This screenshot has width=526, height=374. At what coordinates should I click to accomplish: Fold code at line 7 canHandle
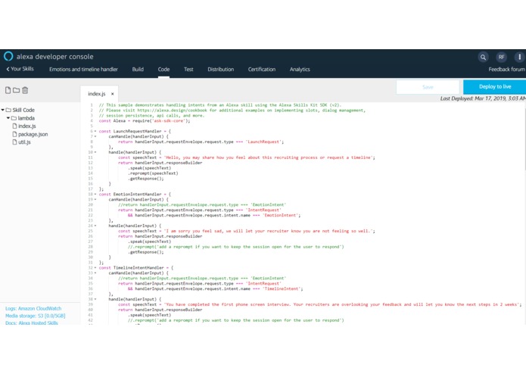(x=95, y=136)
